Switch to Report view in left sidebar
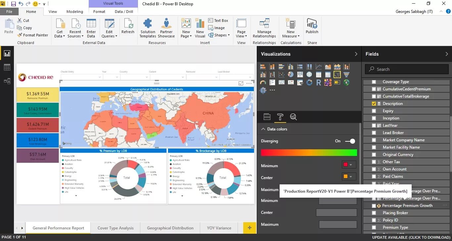 [7, 53]
